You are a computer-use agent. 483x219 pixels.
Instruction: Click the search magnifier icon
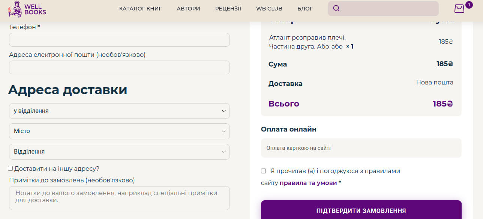(x=336, y=9)
